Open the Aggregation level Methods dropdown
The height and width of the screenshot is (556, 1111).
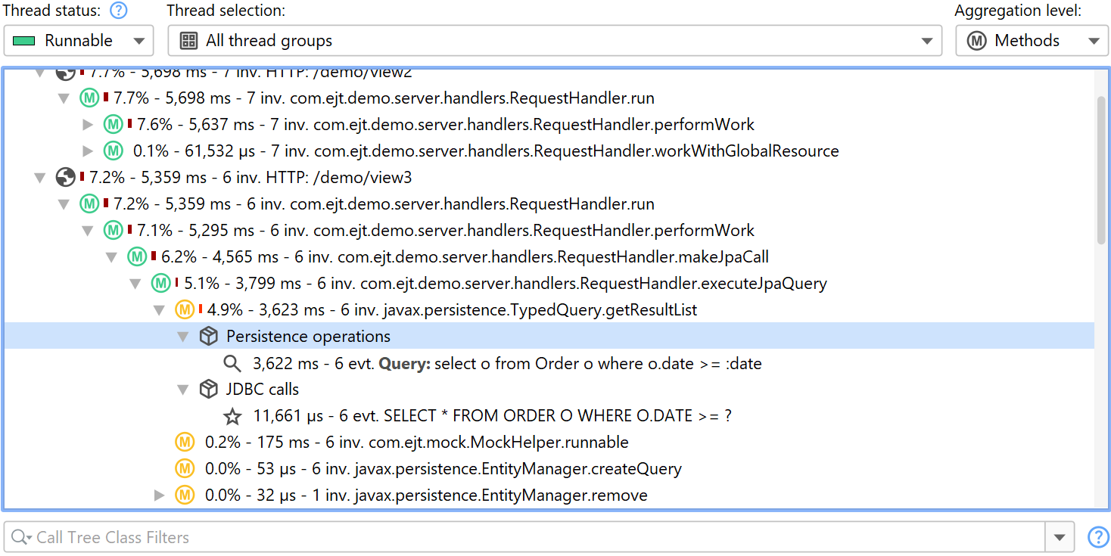point(1032,41)
